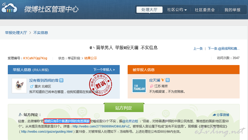This screenshot has width=248, height=140.
Task: Click the orange V verified badge
Action: pyautogui.click(x=163, y=80)
